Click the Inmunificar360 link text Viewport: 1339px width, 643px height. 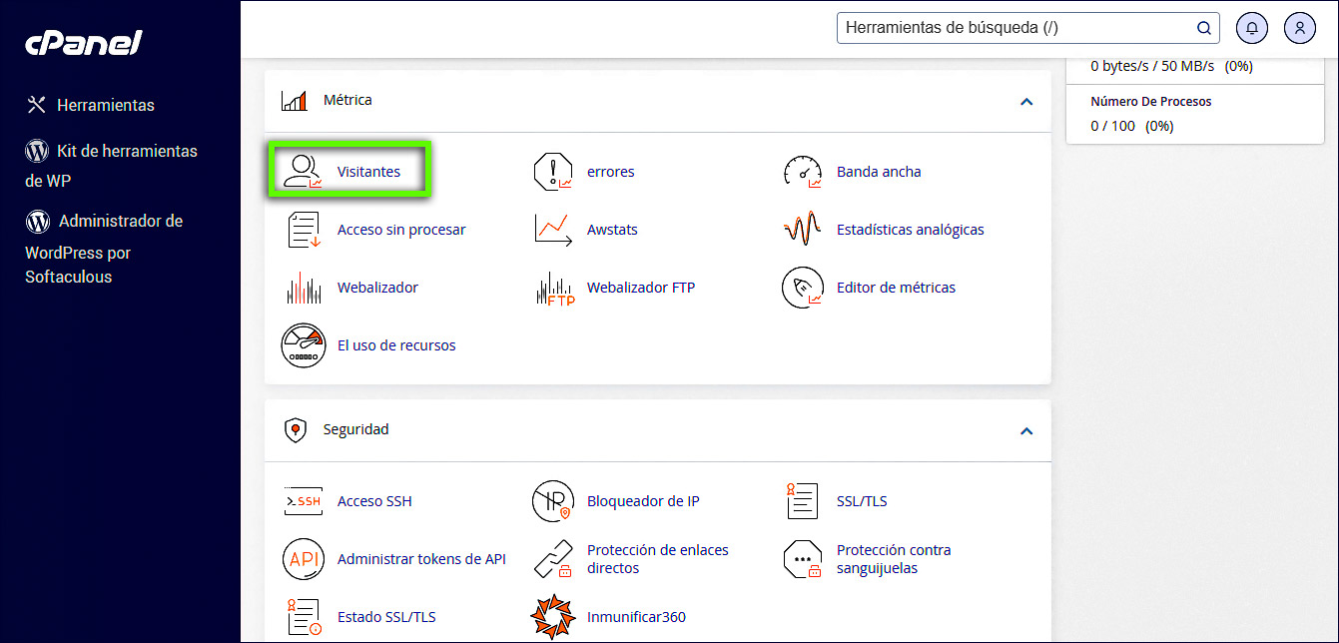coord(636,617)
